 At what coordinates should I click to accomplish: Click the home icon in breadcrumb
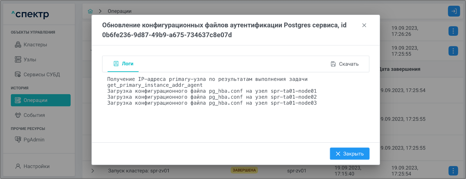click(x=90, y=11)
